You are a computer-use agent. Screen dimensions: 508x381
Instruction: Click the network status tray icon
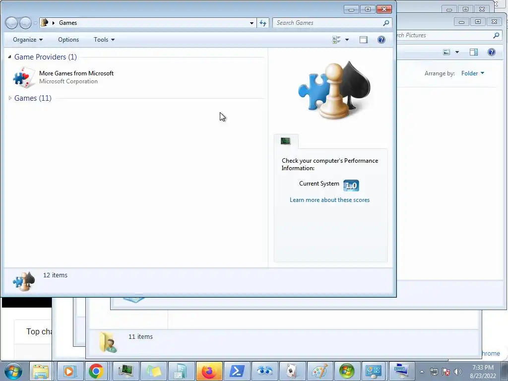pyautogui.click(x=434, y=372)
